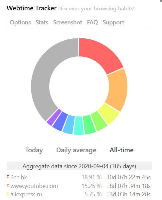162x200 pixels.
Task: Open the FAQ link
Action: point(92,22)
